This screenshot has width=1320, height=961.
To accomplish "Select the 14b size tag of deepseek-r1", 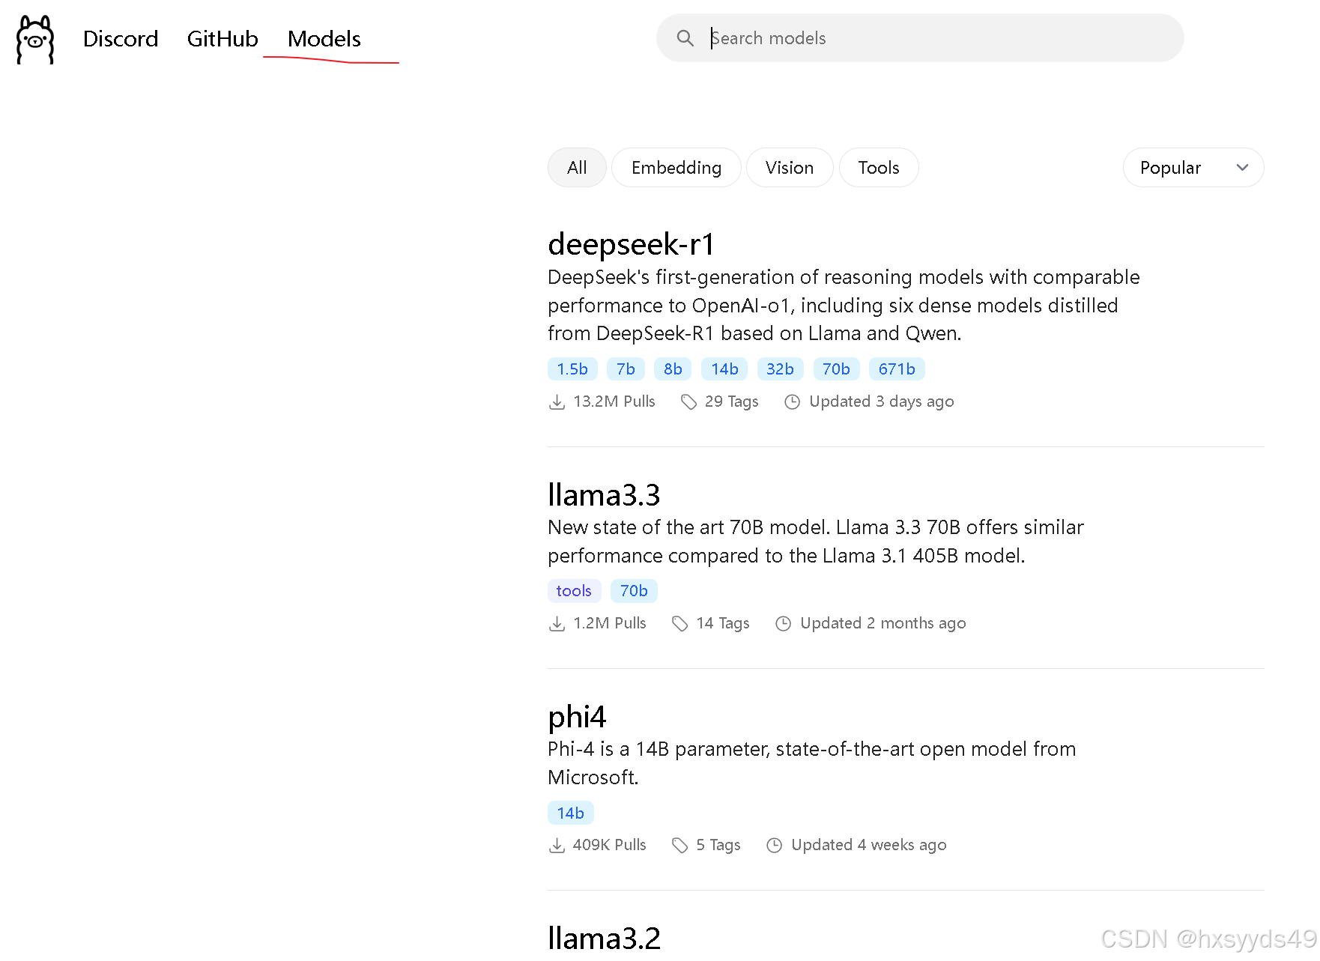I will (x=724, y=369).
